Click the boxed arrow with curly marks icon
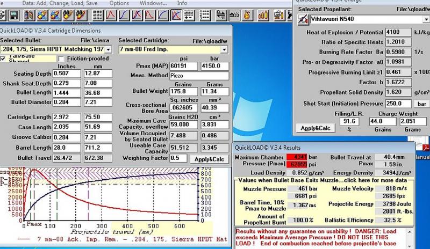The width and height of the screenshot is (430, 249). (234, 16)
